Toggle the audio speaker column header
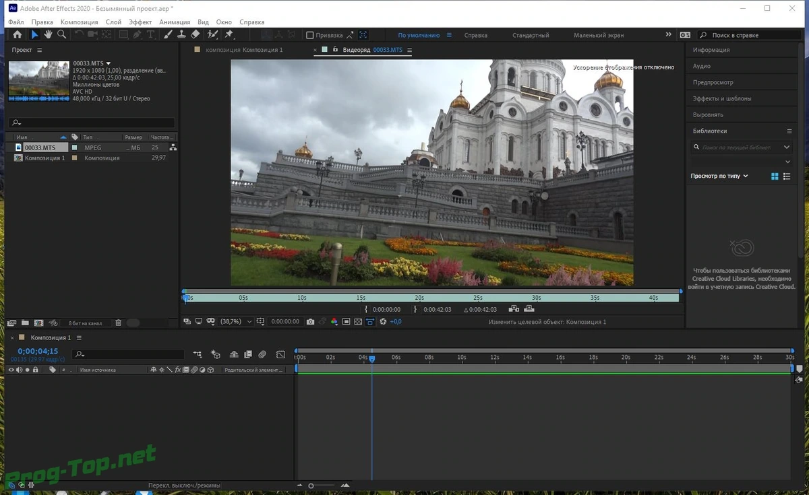Viewport: 809px width, 495px height. pos(19,370)
